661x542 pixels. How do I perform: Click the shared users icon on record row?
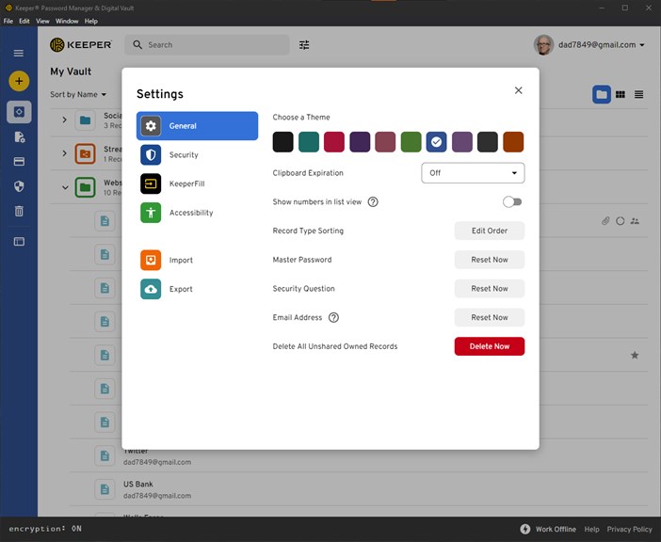pyautogui.click(x=635, y=221)
